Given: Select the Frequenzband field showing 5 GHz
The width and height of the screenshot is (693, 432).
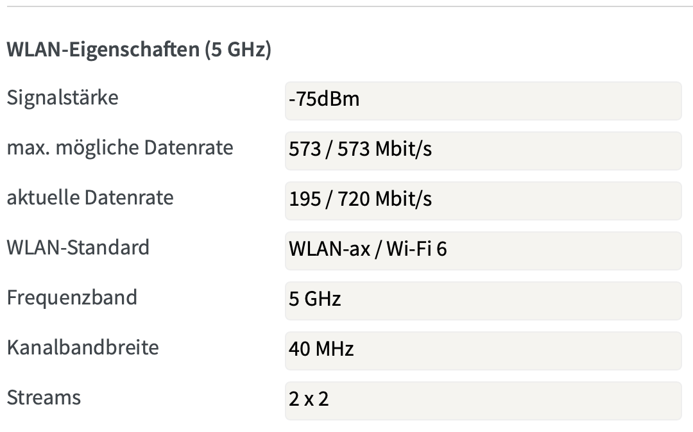Looking at the screenshot, I should pyautogui.click(x=483, y=300).
